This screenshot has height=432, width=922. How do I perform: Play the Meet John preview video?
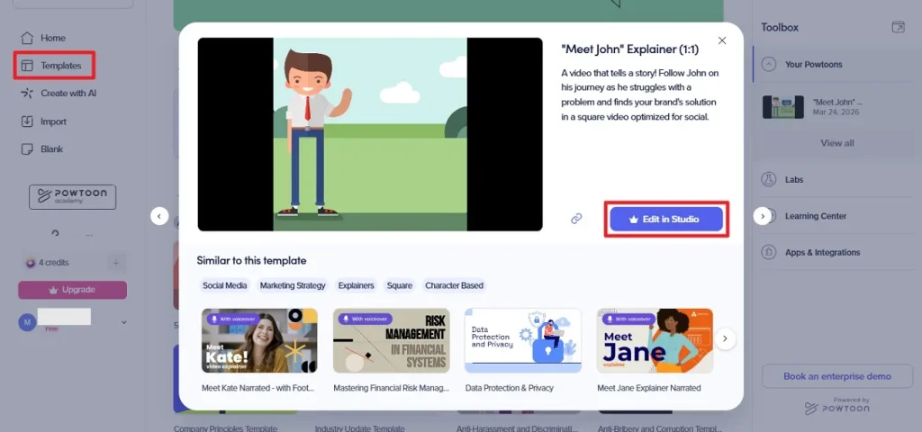pyautogui.click(x=370, y=135)
